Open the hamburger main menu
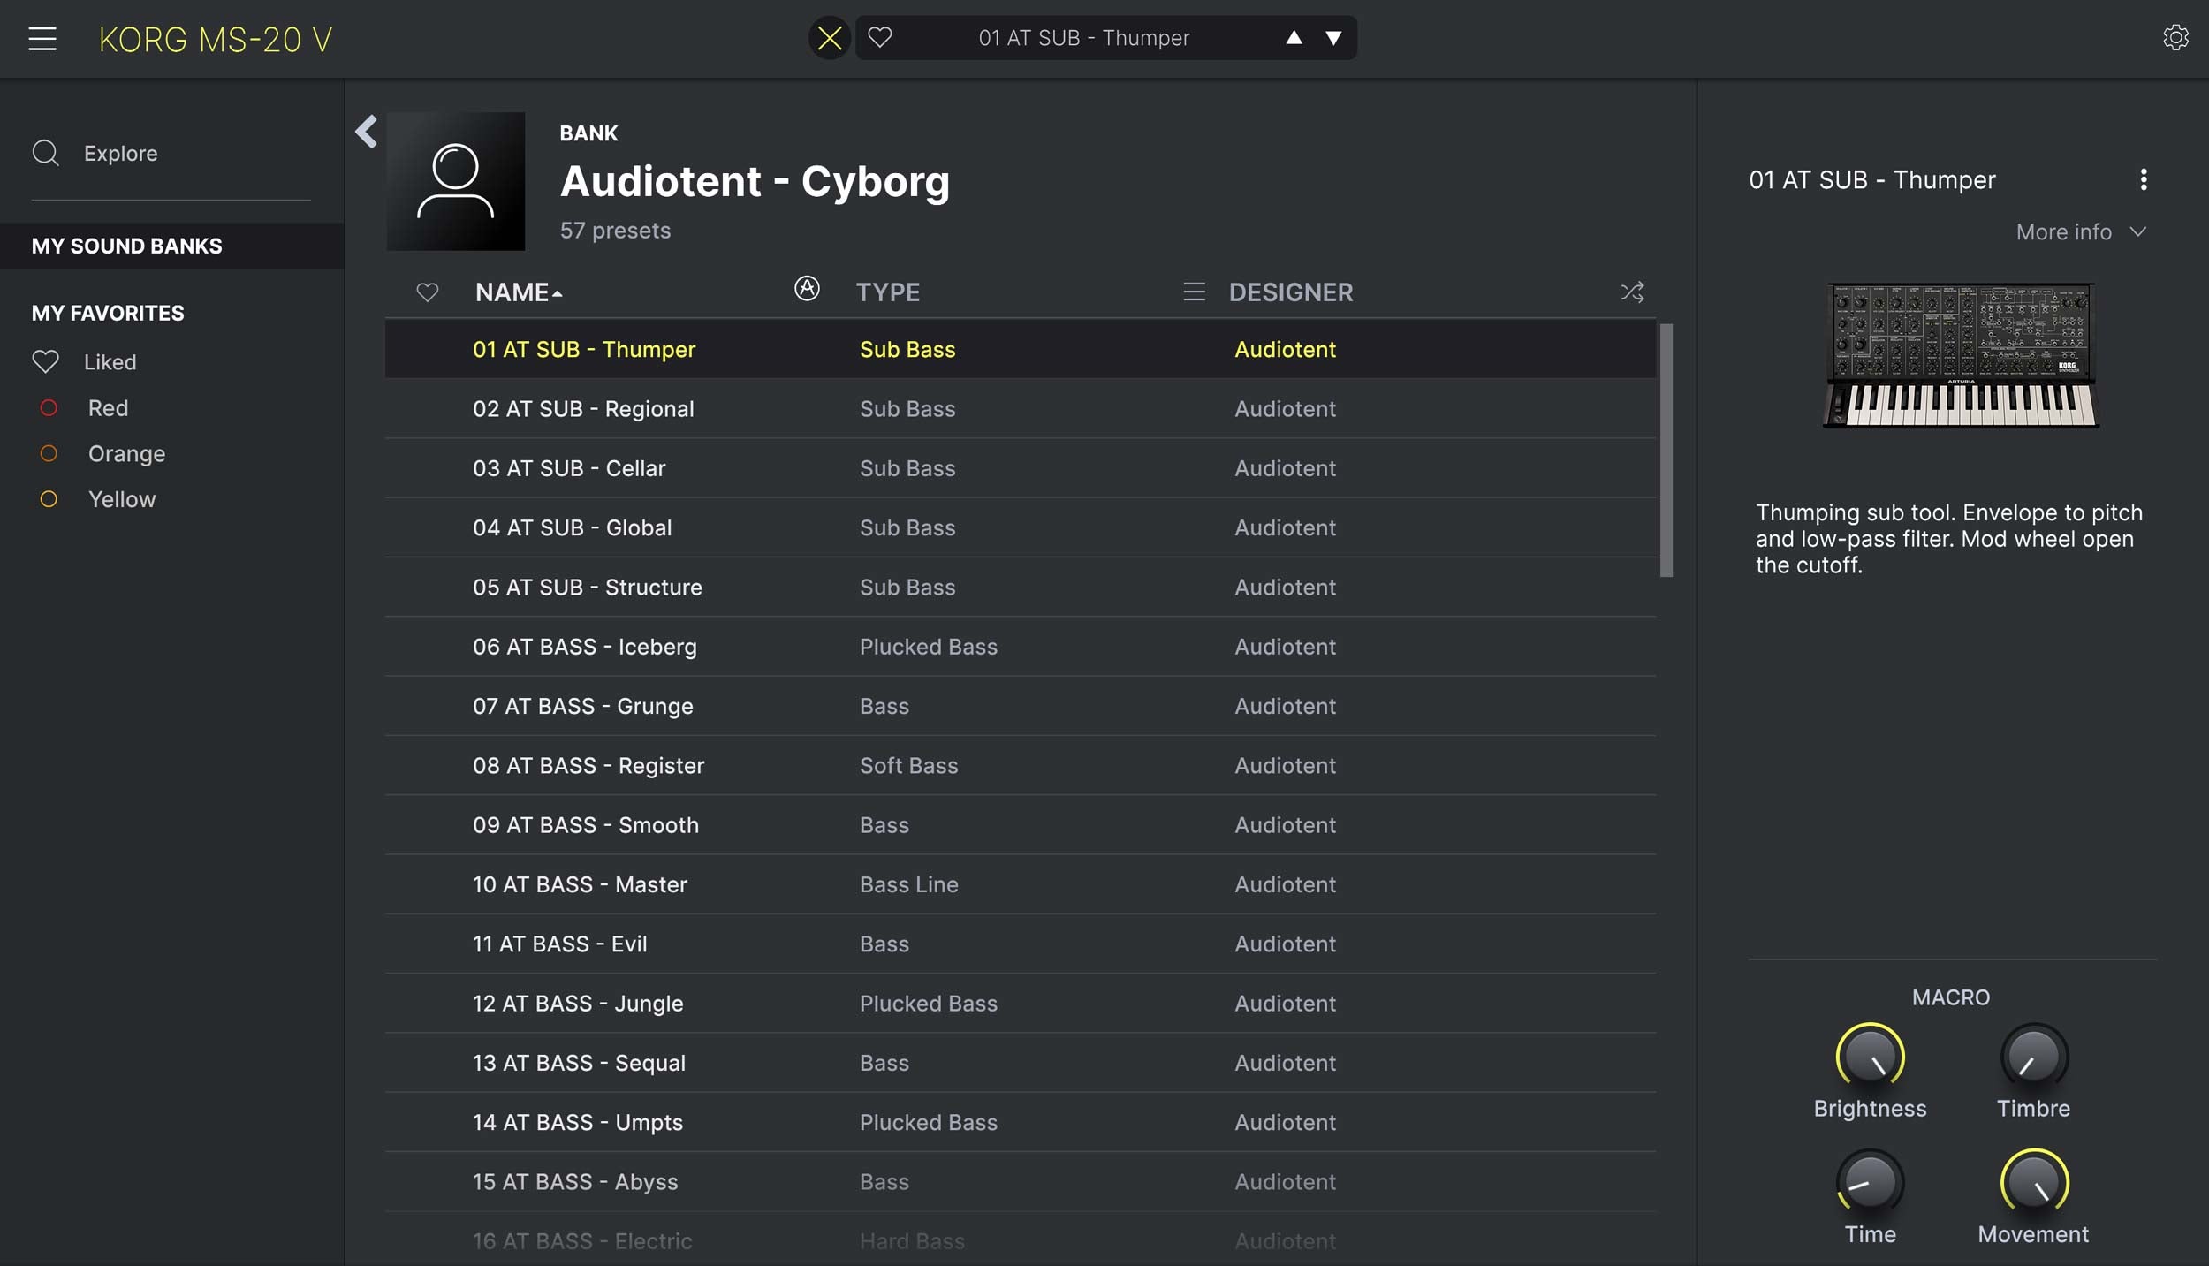The height and width of the screenshot is (1266, 2209). tap(42, 39)
